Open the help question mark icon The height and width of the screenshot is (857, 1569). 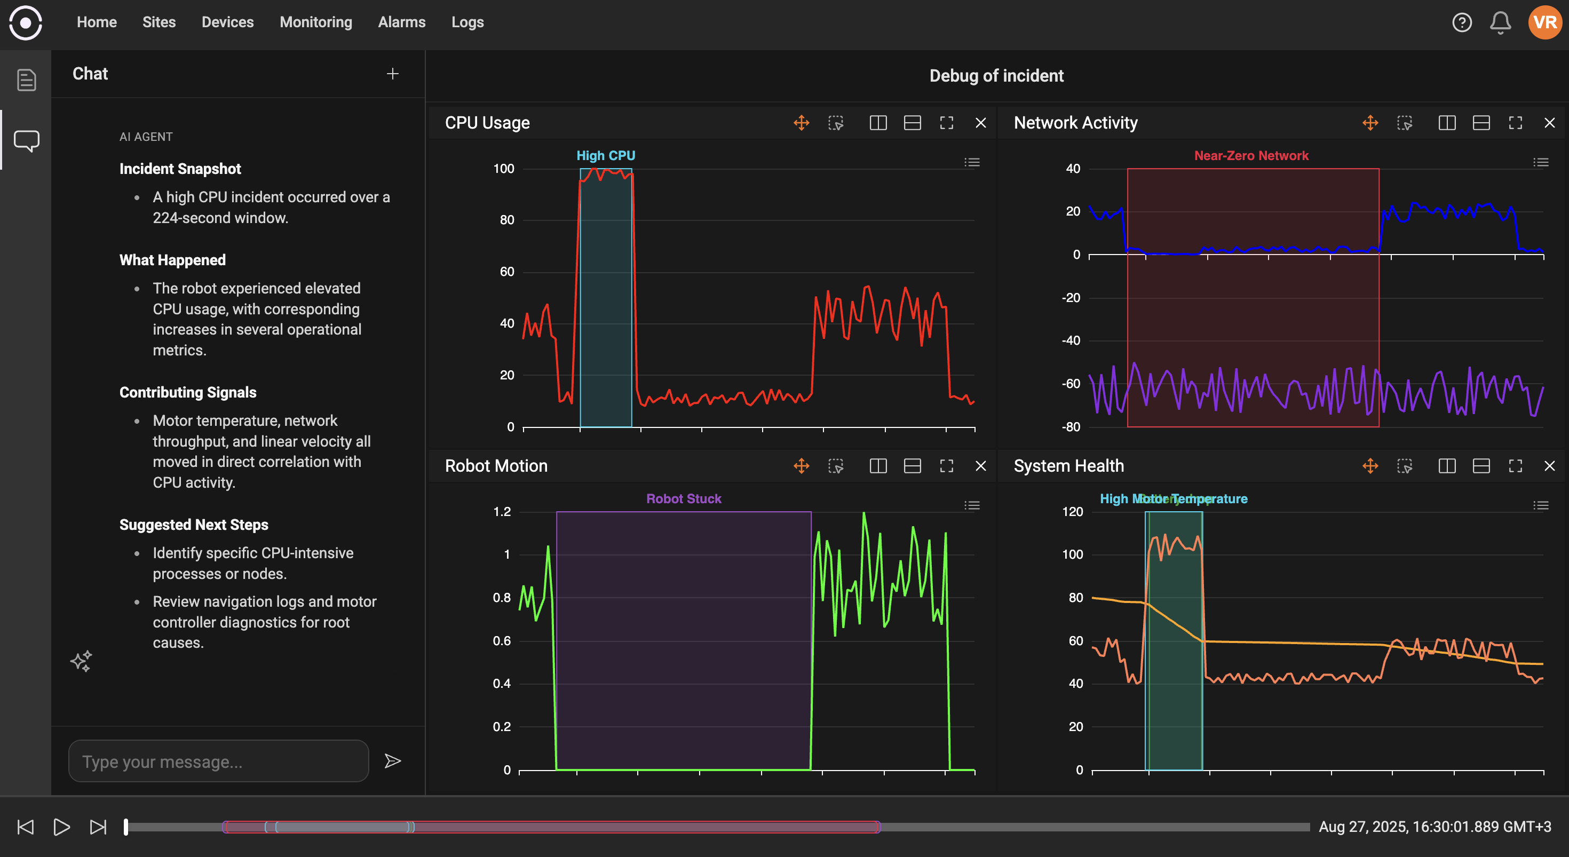(x=1462, y=22)
